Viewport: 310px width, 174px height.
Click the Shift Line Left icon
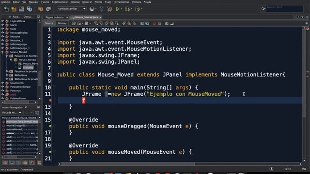click(142, 23)
